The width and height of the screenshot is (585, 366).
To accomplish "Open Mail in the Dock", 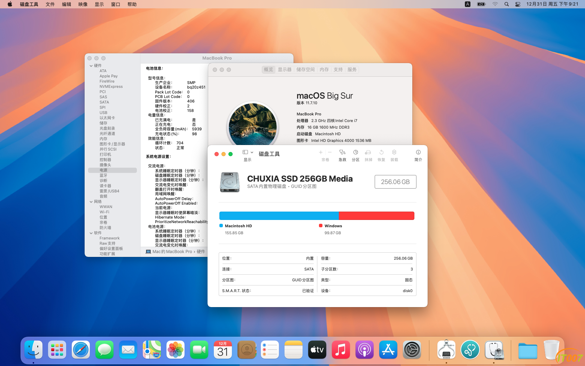I will point(128,350).
